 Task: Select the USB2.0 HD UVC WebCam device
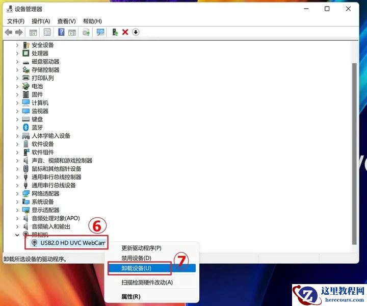tap(72, 243)
